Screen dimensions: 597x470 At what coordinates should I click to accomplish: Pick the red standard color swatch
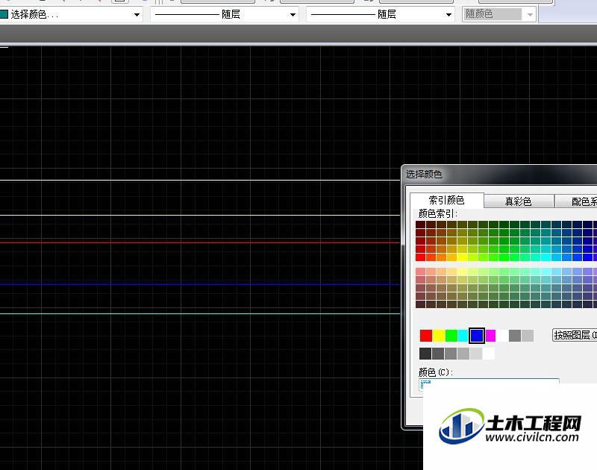pos(425,336)
